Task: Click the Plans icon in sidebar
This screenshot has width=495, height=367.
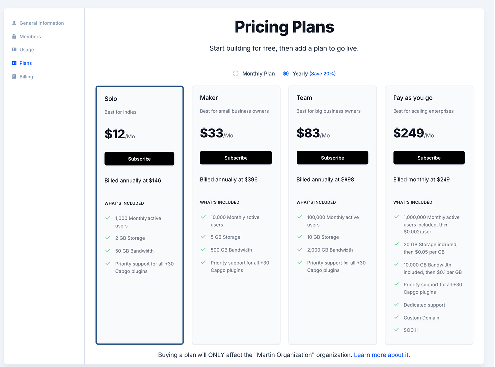Action: point(14,63)
